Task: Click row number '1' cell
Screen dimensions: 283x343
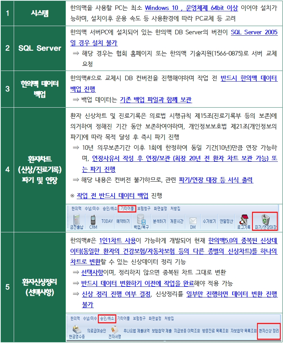Action: click(8, 13)
